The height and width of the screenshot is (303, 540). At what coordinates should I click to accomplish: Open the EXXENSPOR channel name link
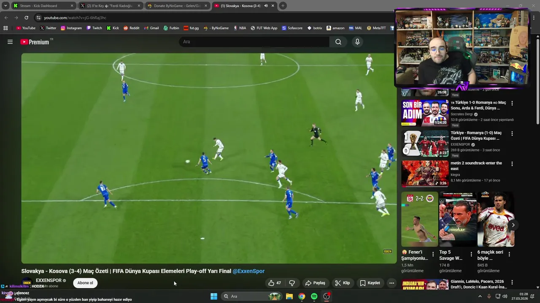pos(49,280)
